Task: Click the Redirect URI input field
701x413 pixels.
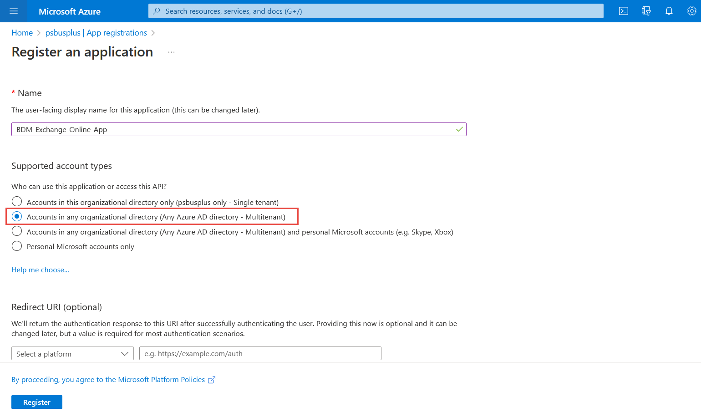Action: click(260, 354)
